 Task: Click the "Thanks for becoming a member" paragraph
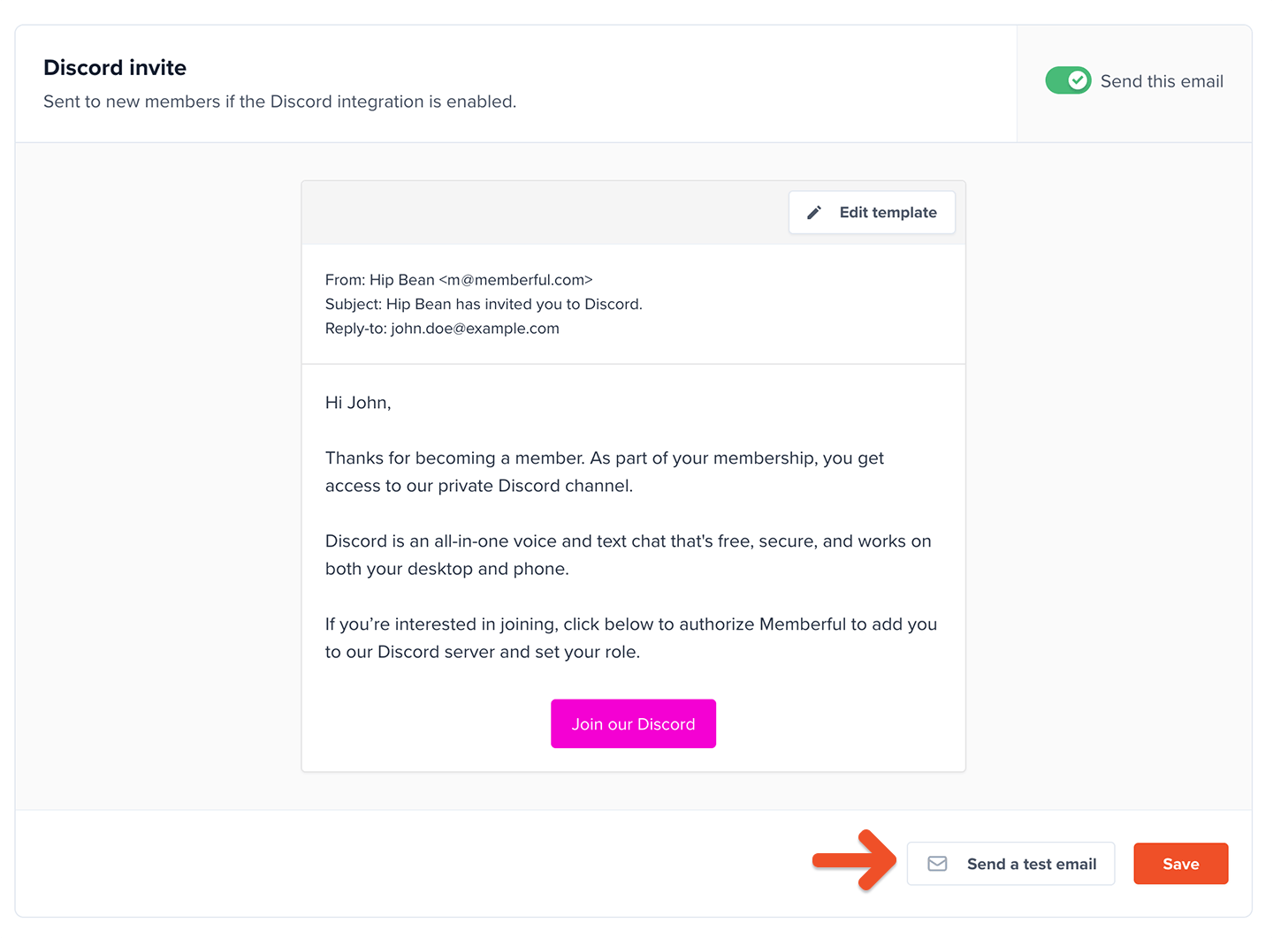point(604,472)
